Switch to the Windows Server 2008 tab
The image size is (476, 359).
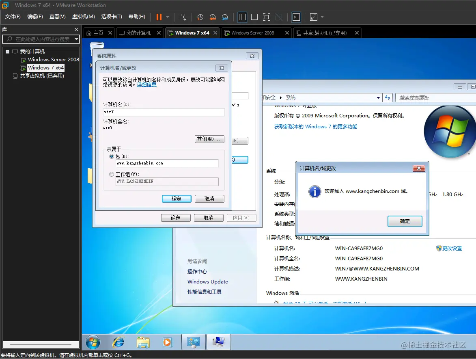[x=252, y=33]
